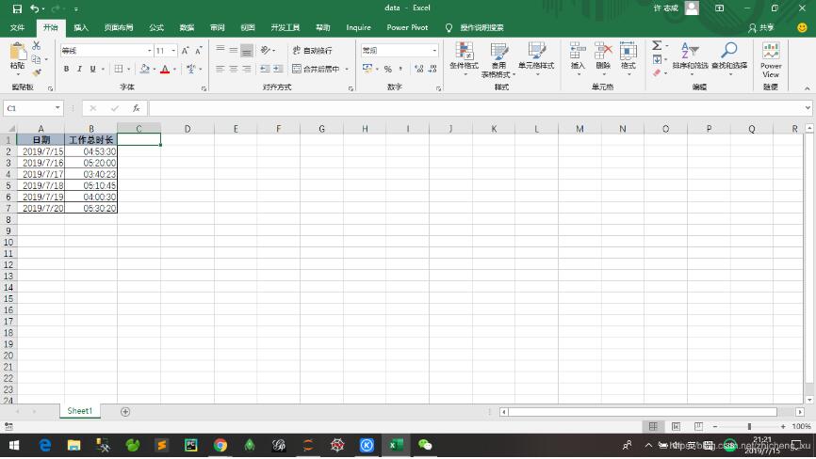Open Format as Table menu

pos(498,59)
